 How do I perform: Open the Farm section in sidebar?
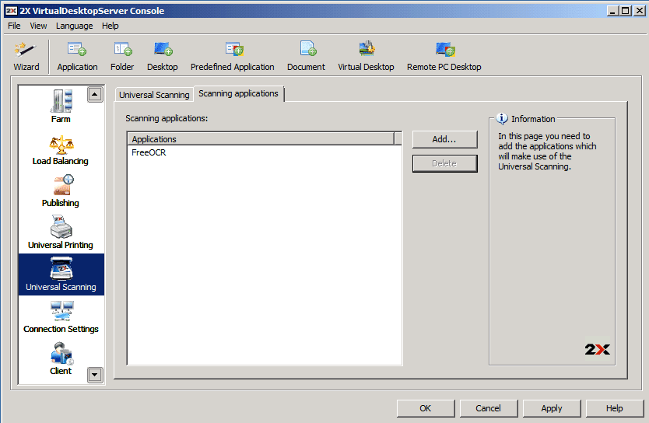tap(61, 107)
